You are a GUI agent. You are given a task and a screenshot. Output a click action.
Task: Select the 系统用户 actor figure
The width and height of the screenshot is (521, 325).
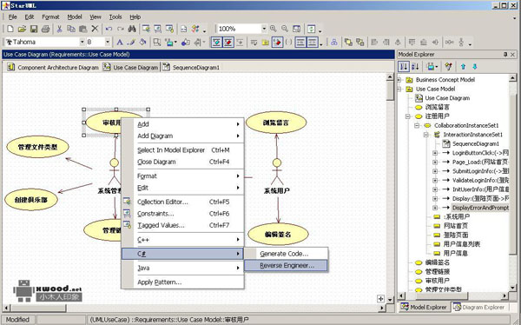point(276,176)
